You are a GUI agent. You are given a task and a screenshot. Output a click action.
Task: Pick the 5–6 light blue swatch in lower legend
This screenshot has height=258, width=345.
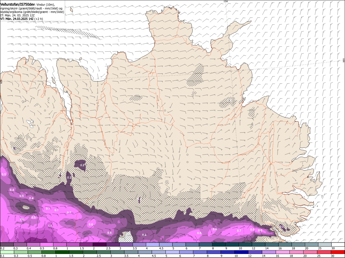pyautogui.click(x=172, y=252)
